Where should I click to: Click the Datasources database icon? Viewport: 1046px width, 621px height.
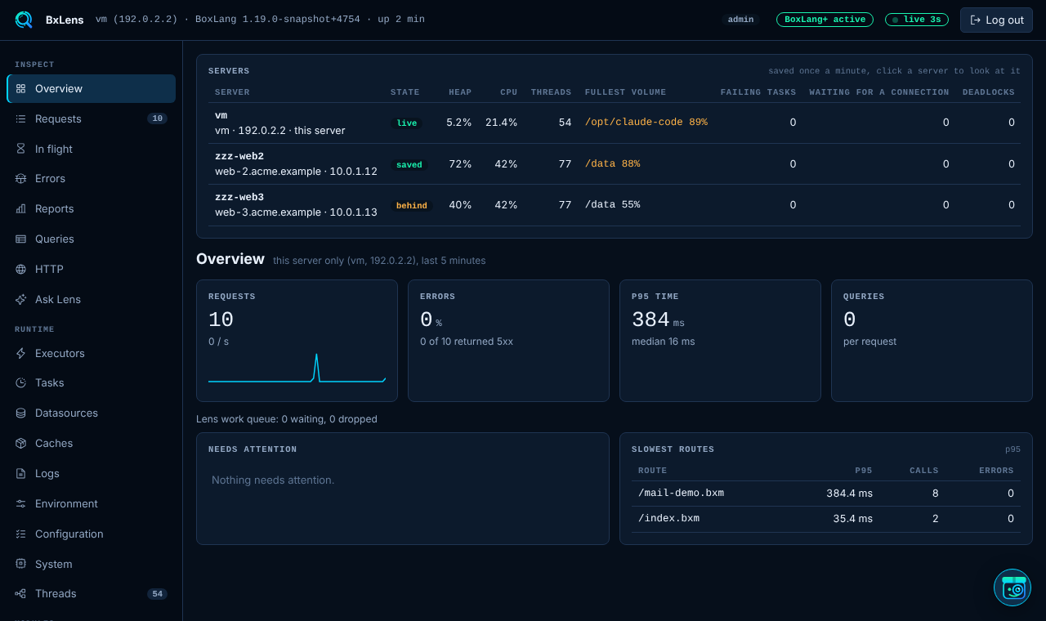tap(21, 413)
